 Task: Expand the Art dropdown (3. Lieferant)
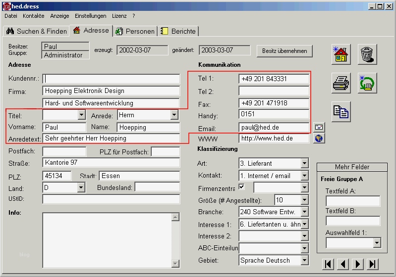(x=305, y=163)
